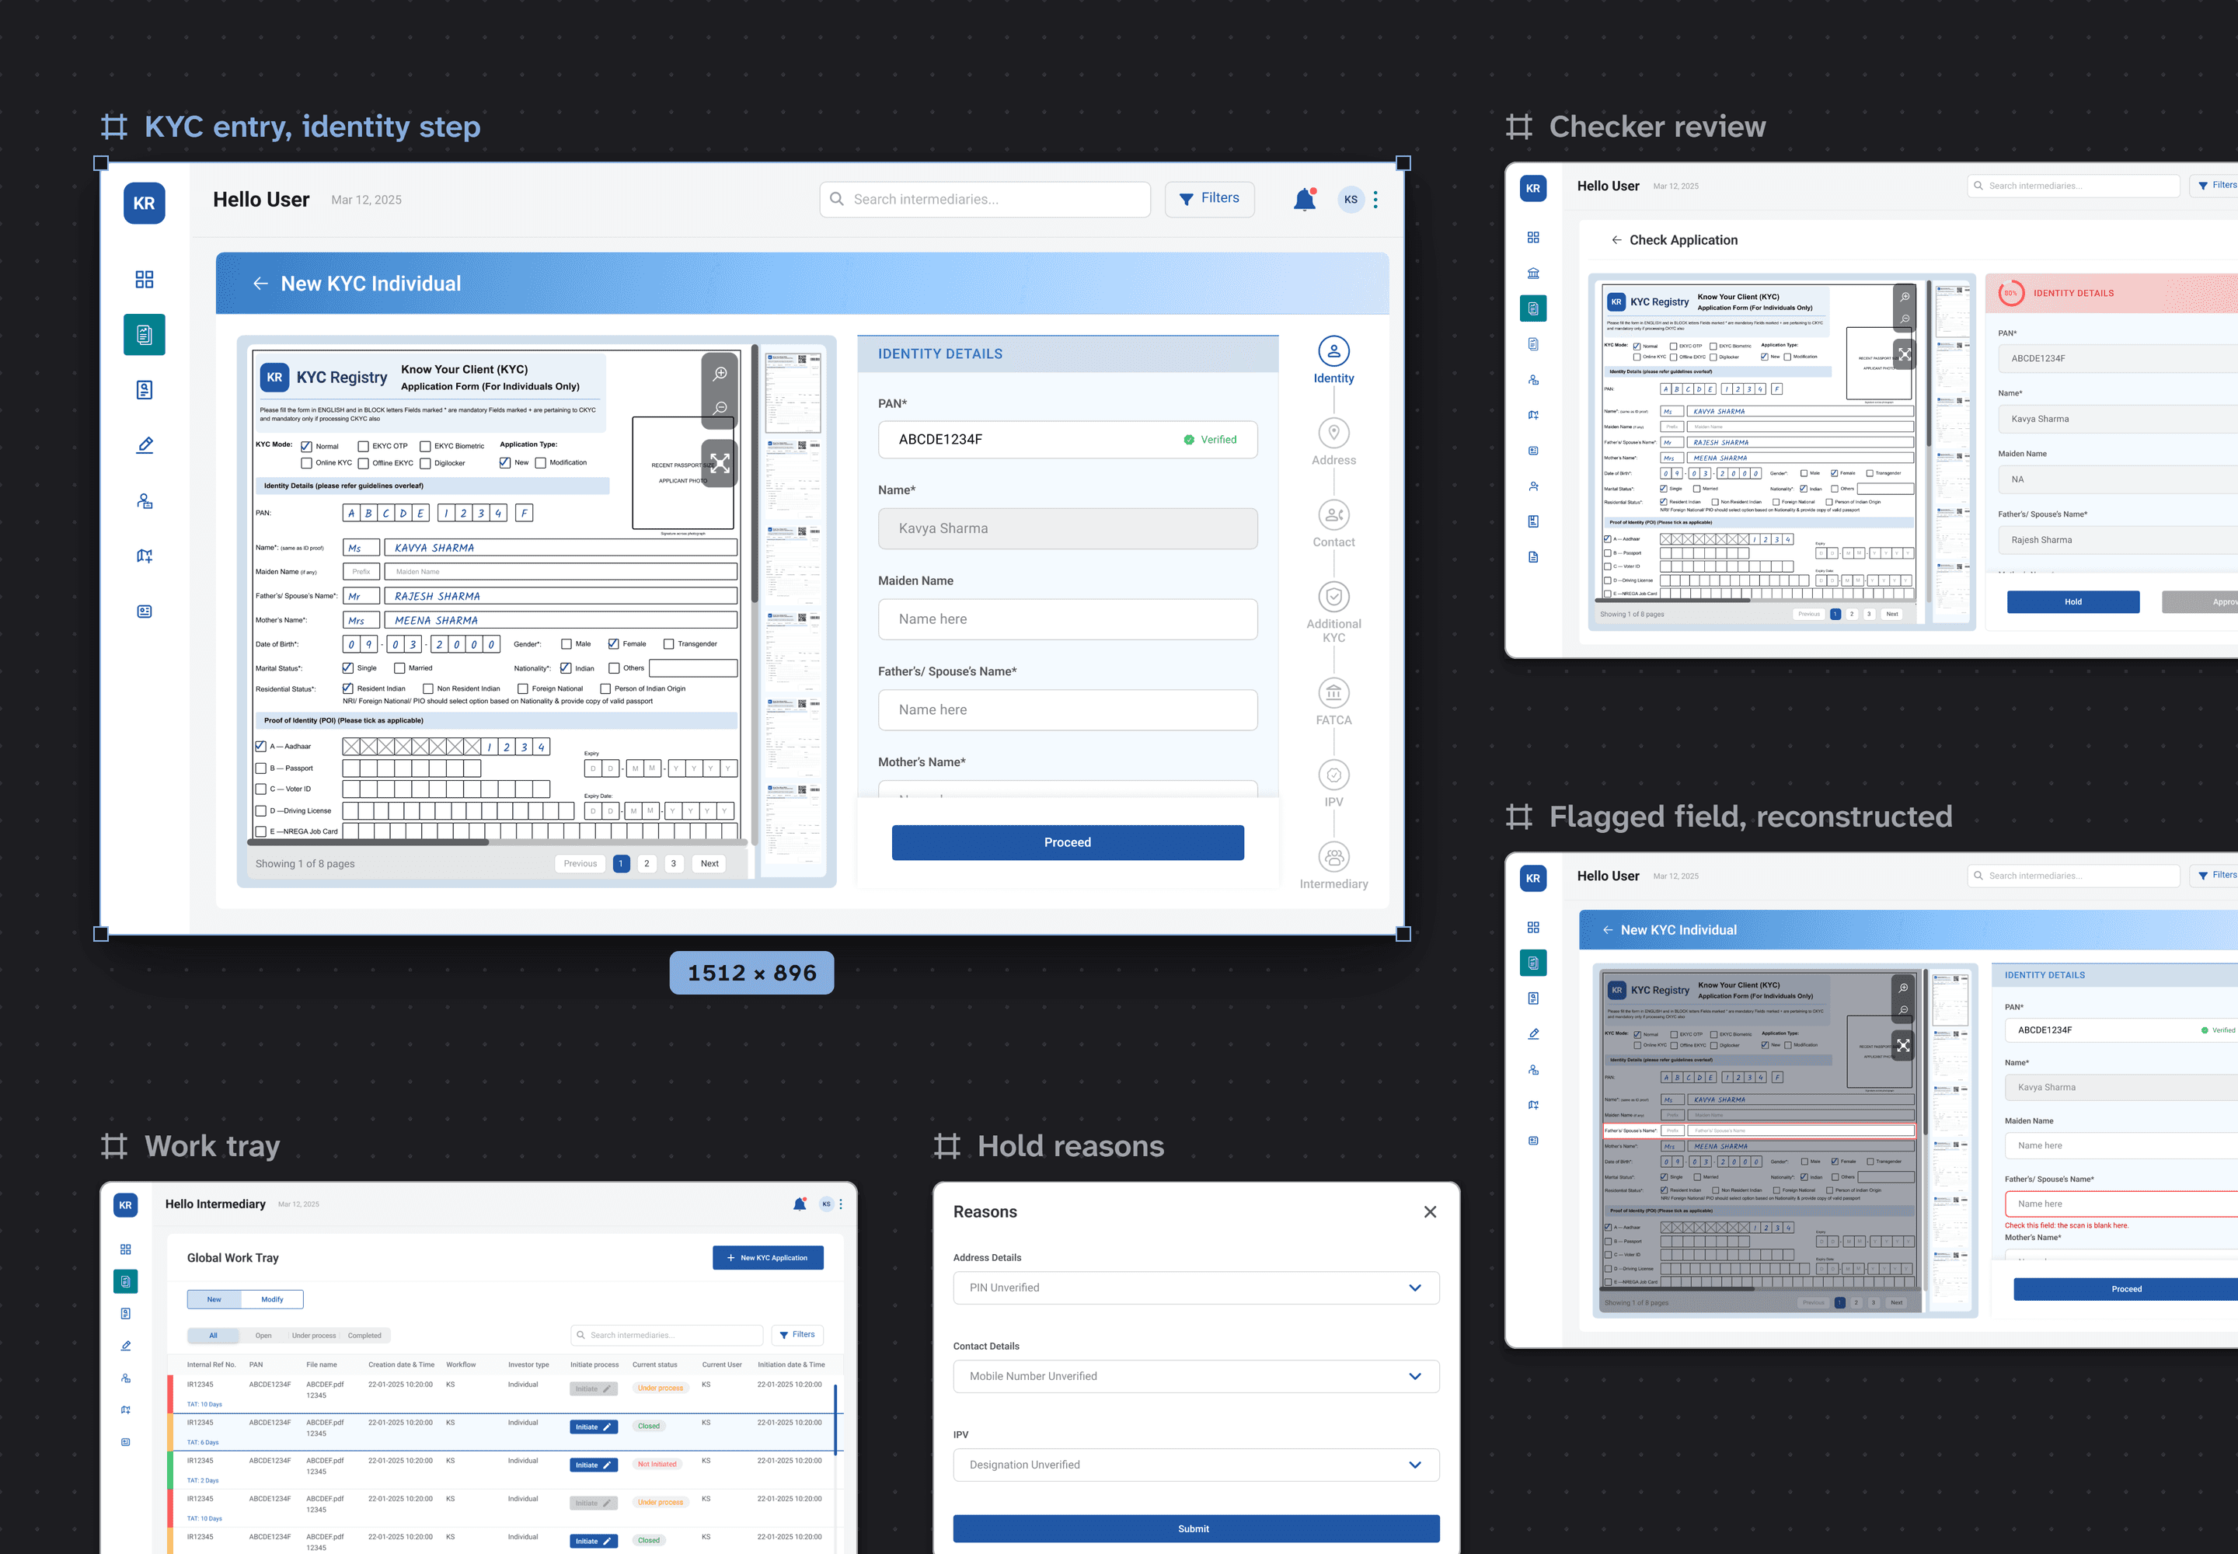Image resolution: width=2238 pixels, height=1554 pixels.
Task: Click back arrow beside Check Application
Action: (x=1616, y=239)
